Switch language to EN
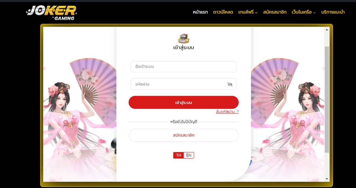356x188 pixels. 189,155
